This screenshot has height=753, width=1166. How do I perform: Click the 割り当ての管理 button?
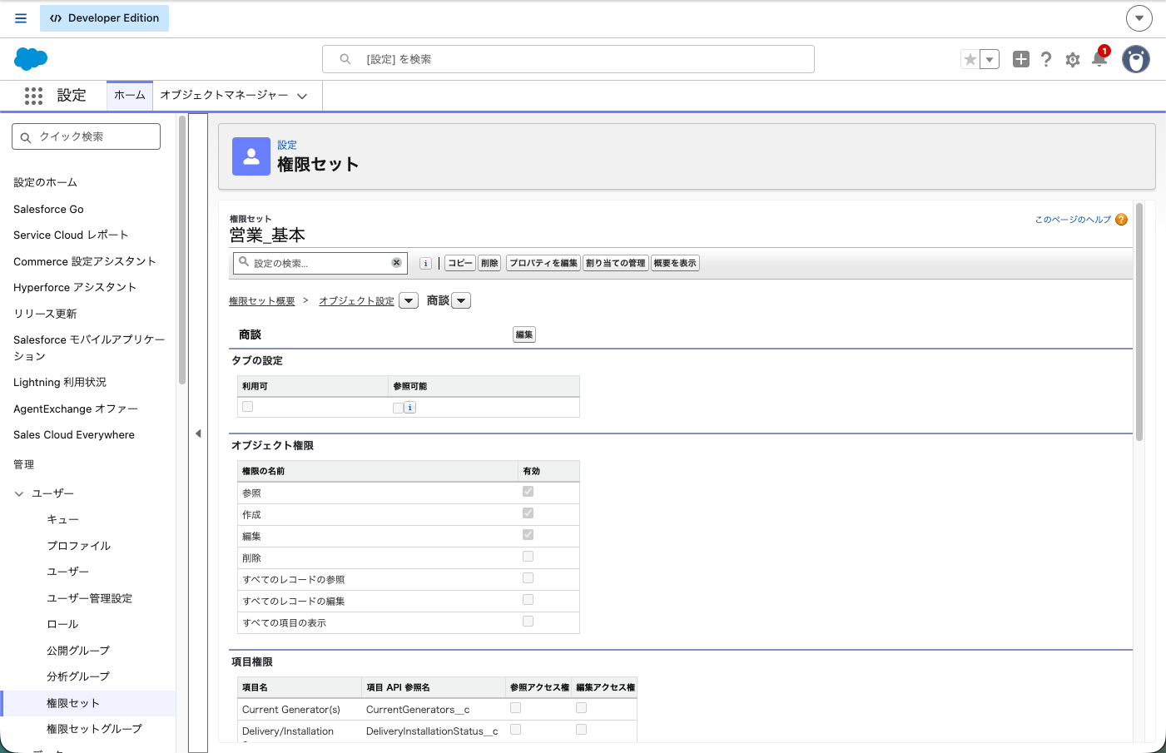(616, 264)
